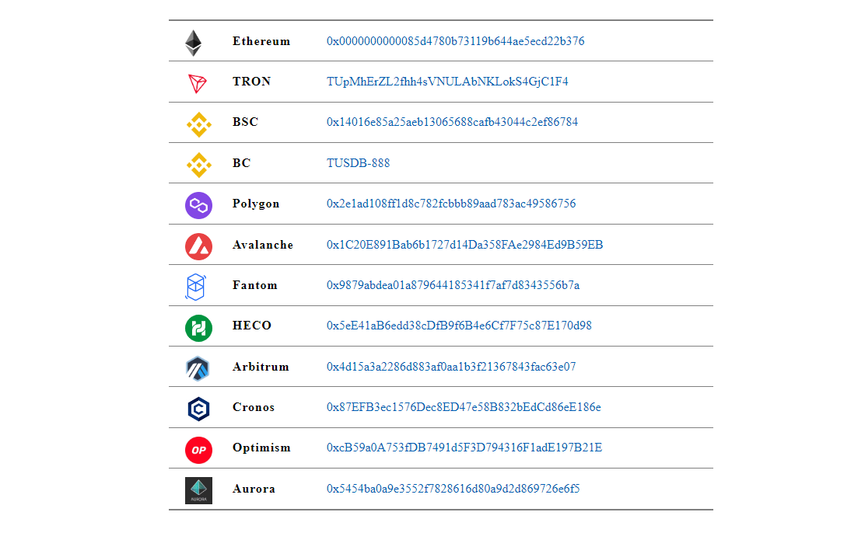This screenshot has width=865, height=533.
Task: Open the Avalanche address starting 0x1C20E891
Action: point(464,245)
